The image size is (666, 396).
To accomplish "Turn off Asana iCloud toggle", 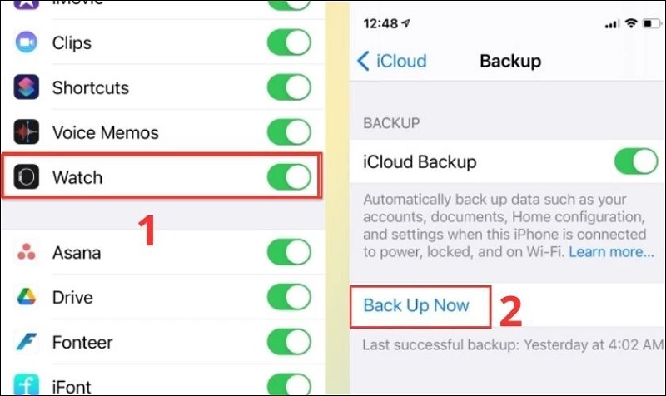I will [x=289, y=252].
